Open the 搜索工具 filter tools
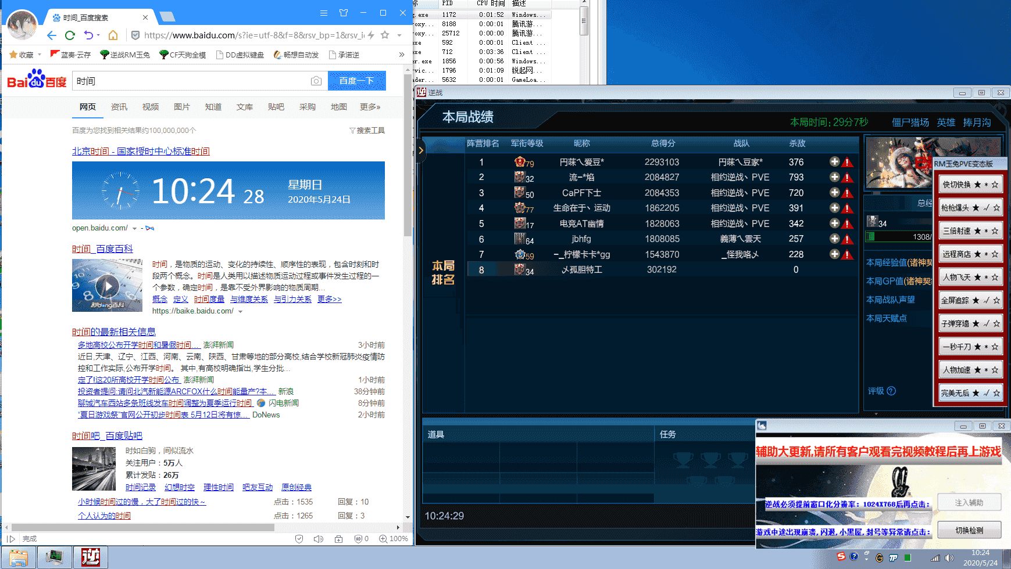This screenshot has width=1011, height=569. coord(367,131)
